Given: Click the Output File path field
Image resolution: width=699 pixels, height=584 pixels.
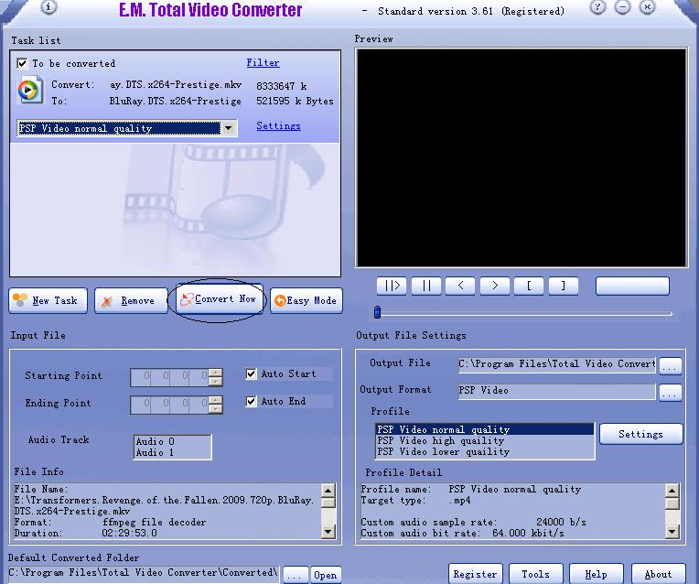Looking at the screenshot, I should (x=557, y=364).
